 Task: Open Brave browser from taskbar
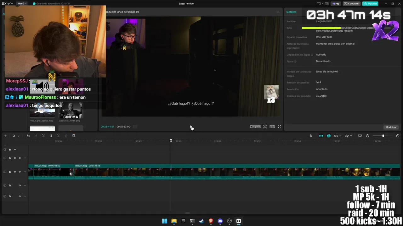[x=211, y=221]
